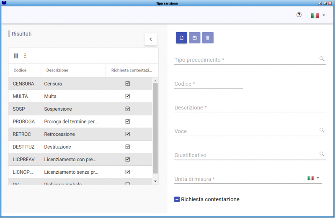The image size is (335, 218).
Task: Click the delete trash icon
Action: pos(207,38)
